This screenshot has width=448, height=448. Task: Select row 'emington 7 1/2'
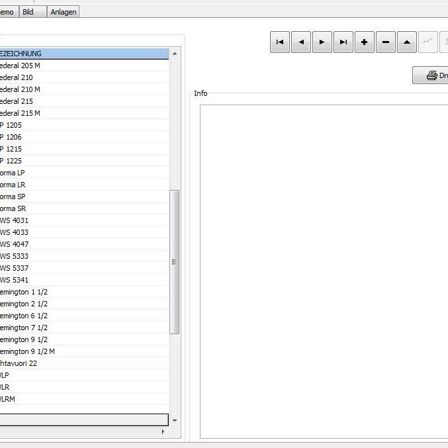[x=84, y=328]
